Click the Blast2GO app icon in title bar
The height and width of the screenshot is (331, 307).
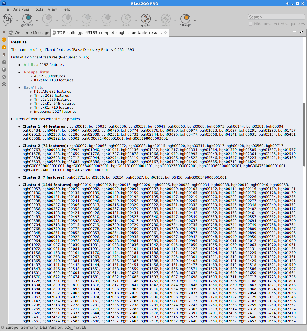coord(4,3)
